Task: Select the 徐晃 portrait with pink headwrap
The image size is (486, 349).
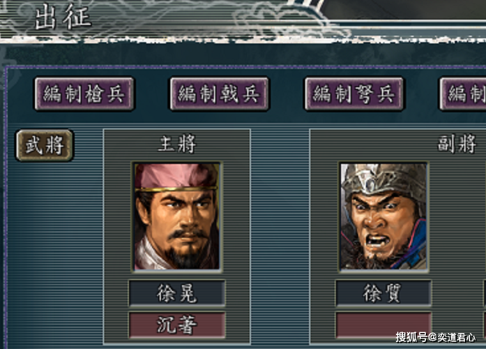Action: click(177, 216)
